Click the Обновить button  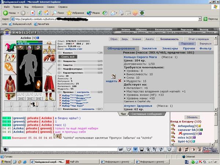coord(192,117)
